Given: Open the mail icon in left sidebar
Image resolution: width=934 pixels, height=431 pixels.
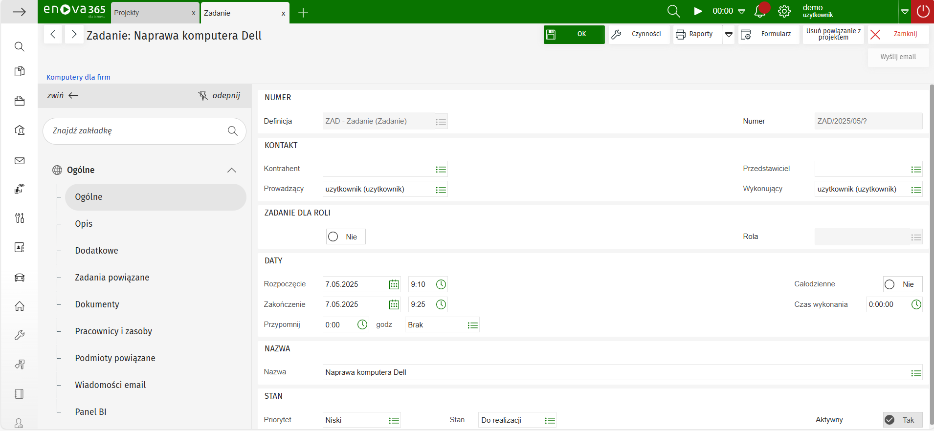Looking at the screenshot, I should pyautogui.click(x=20, y=161).
